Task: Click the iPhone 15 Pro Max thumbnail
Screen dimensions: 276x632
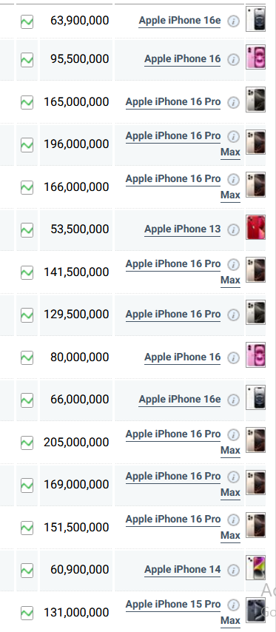Action: click(x=256, y=611)
